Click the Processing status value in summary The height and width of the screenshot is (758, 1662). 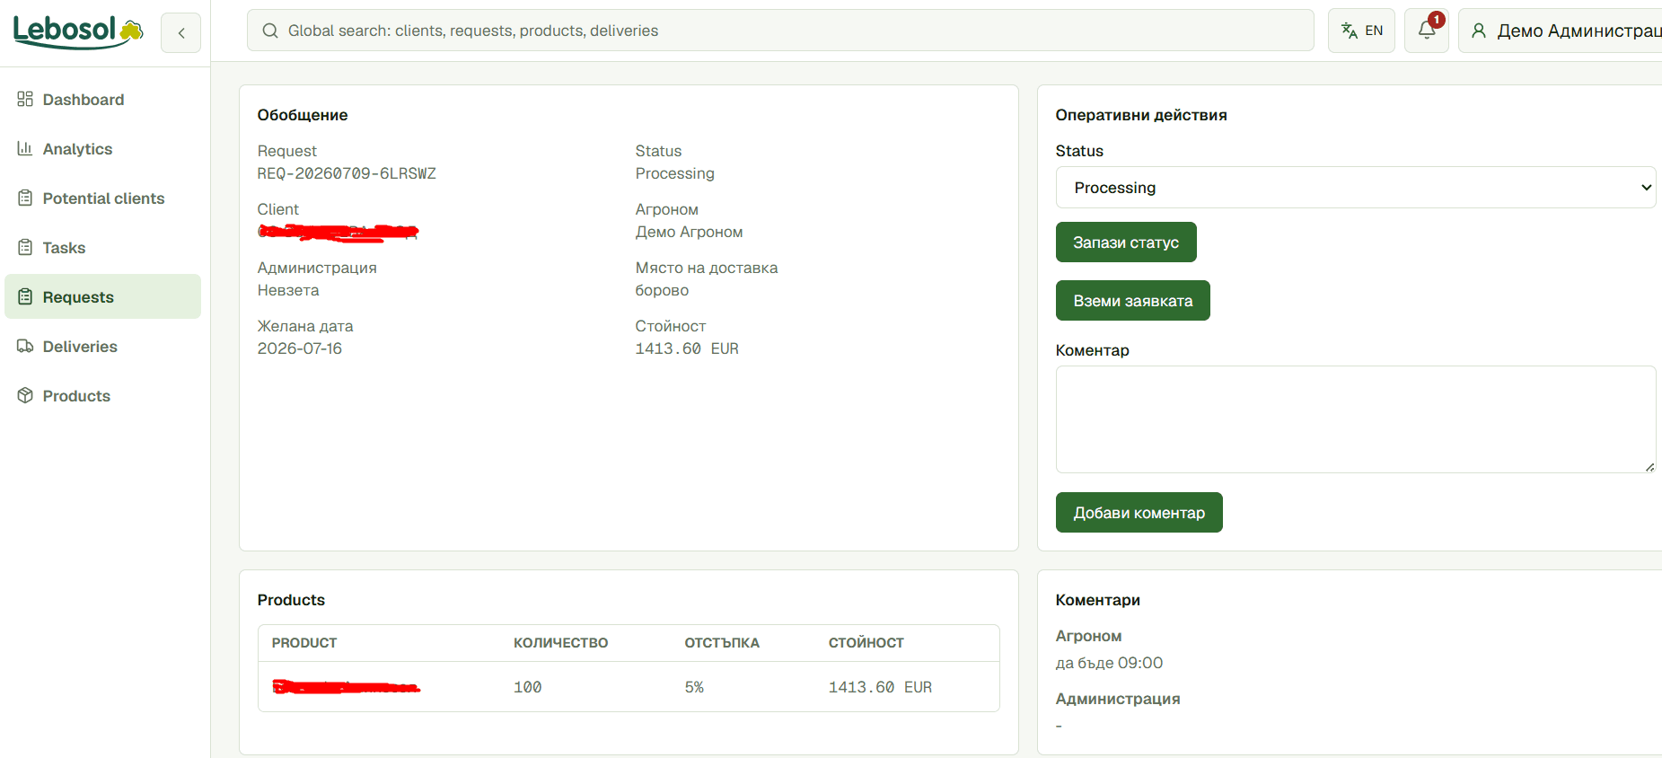675,173
